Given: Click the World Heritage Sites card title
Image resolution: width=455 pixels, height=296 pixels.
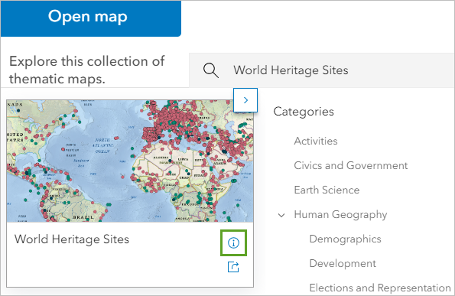Looking at the screenshot, I should (x=72, y=239).
